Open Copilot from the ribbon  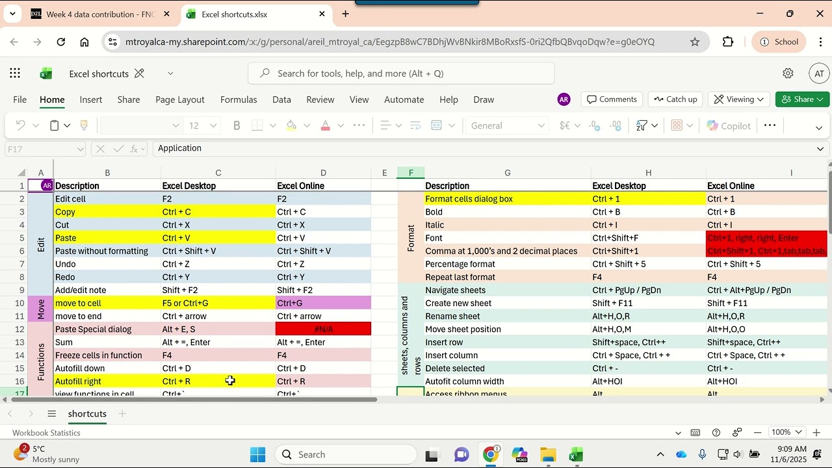[x=729, y=125]
